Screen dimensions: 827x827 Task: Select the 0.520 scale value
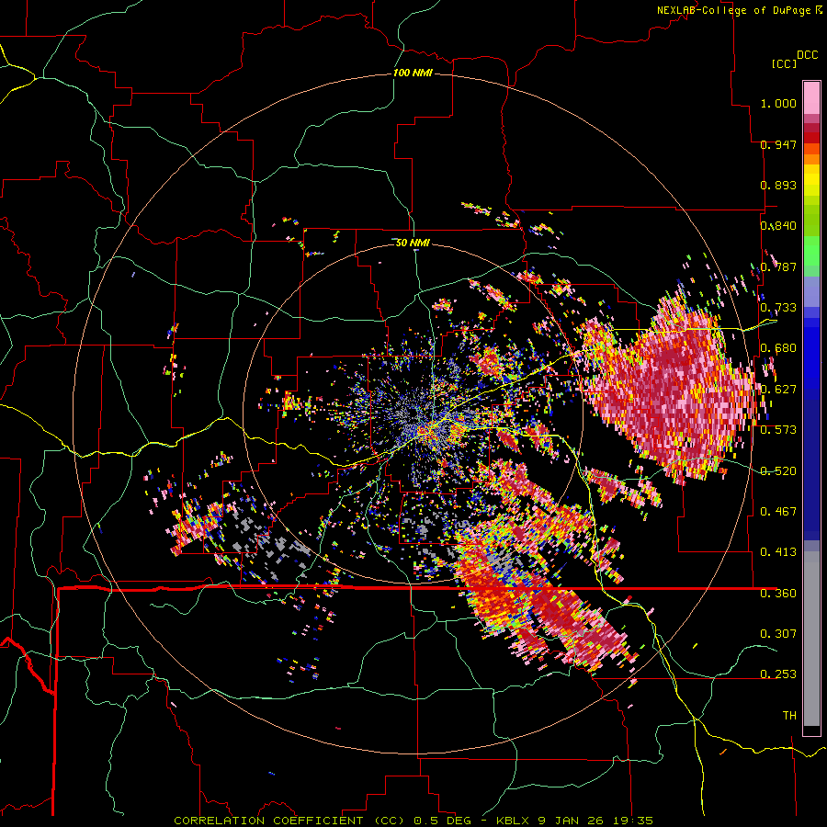pos(778,470)
